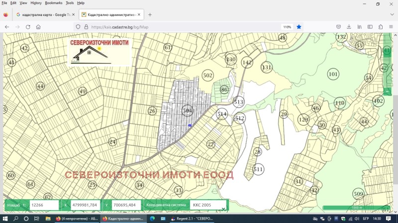This screenshot has height=223, width=398.
Task: Close the Кадастрално-административна tab
Action: click(139, 15)
